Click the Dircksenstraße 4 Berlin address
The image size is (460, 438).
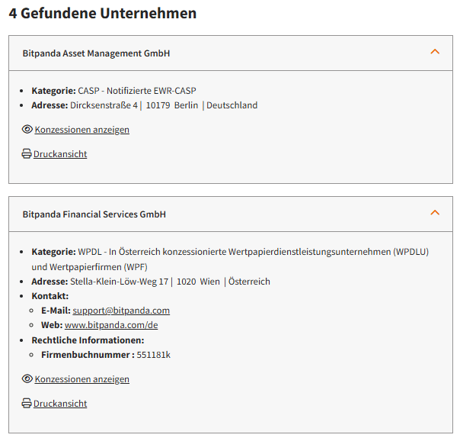point(164,105)
